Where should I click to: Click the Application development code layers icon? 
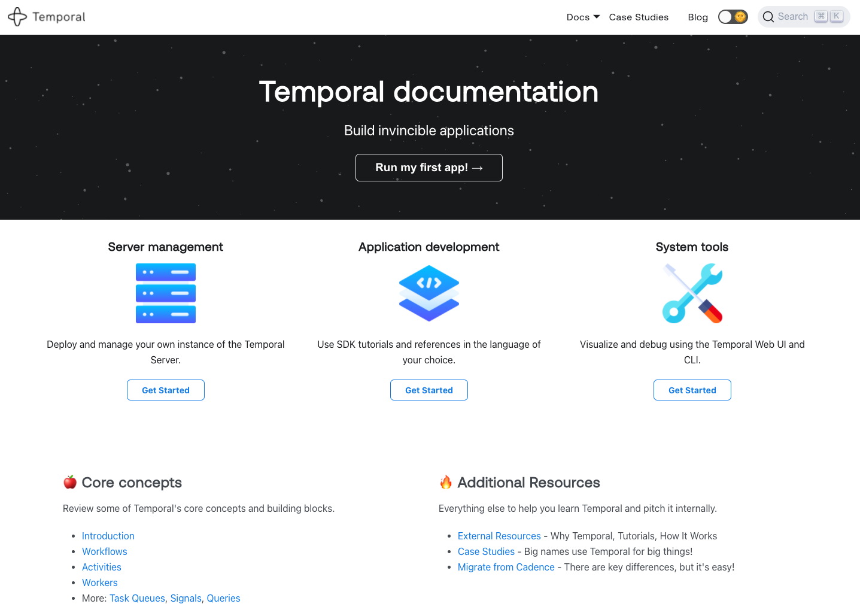coord(429,293)
